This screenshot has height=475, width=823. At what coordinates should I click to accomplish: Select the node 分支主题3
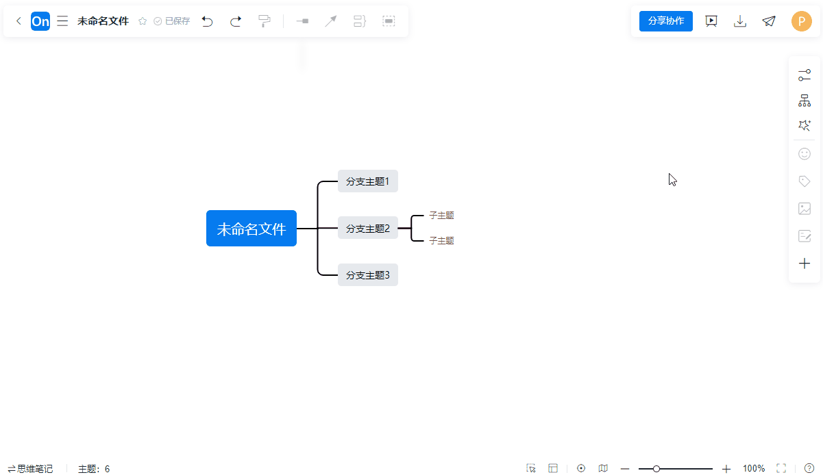[x=368, y=274]
